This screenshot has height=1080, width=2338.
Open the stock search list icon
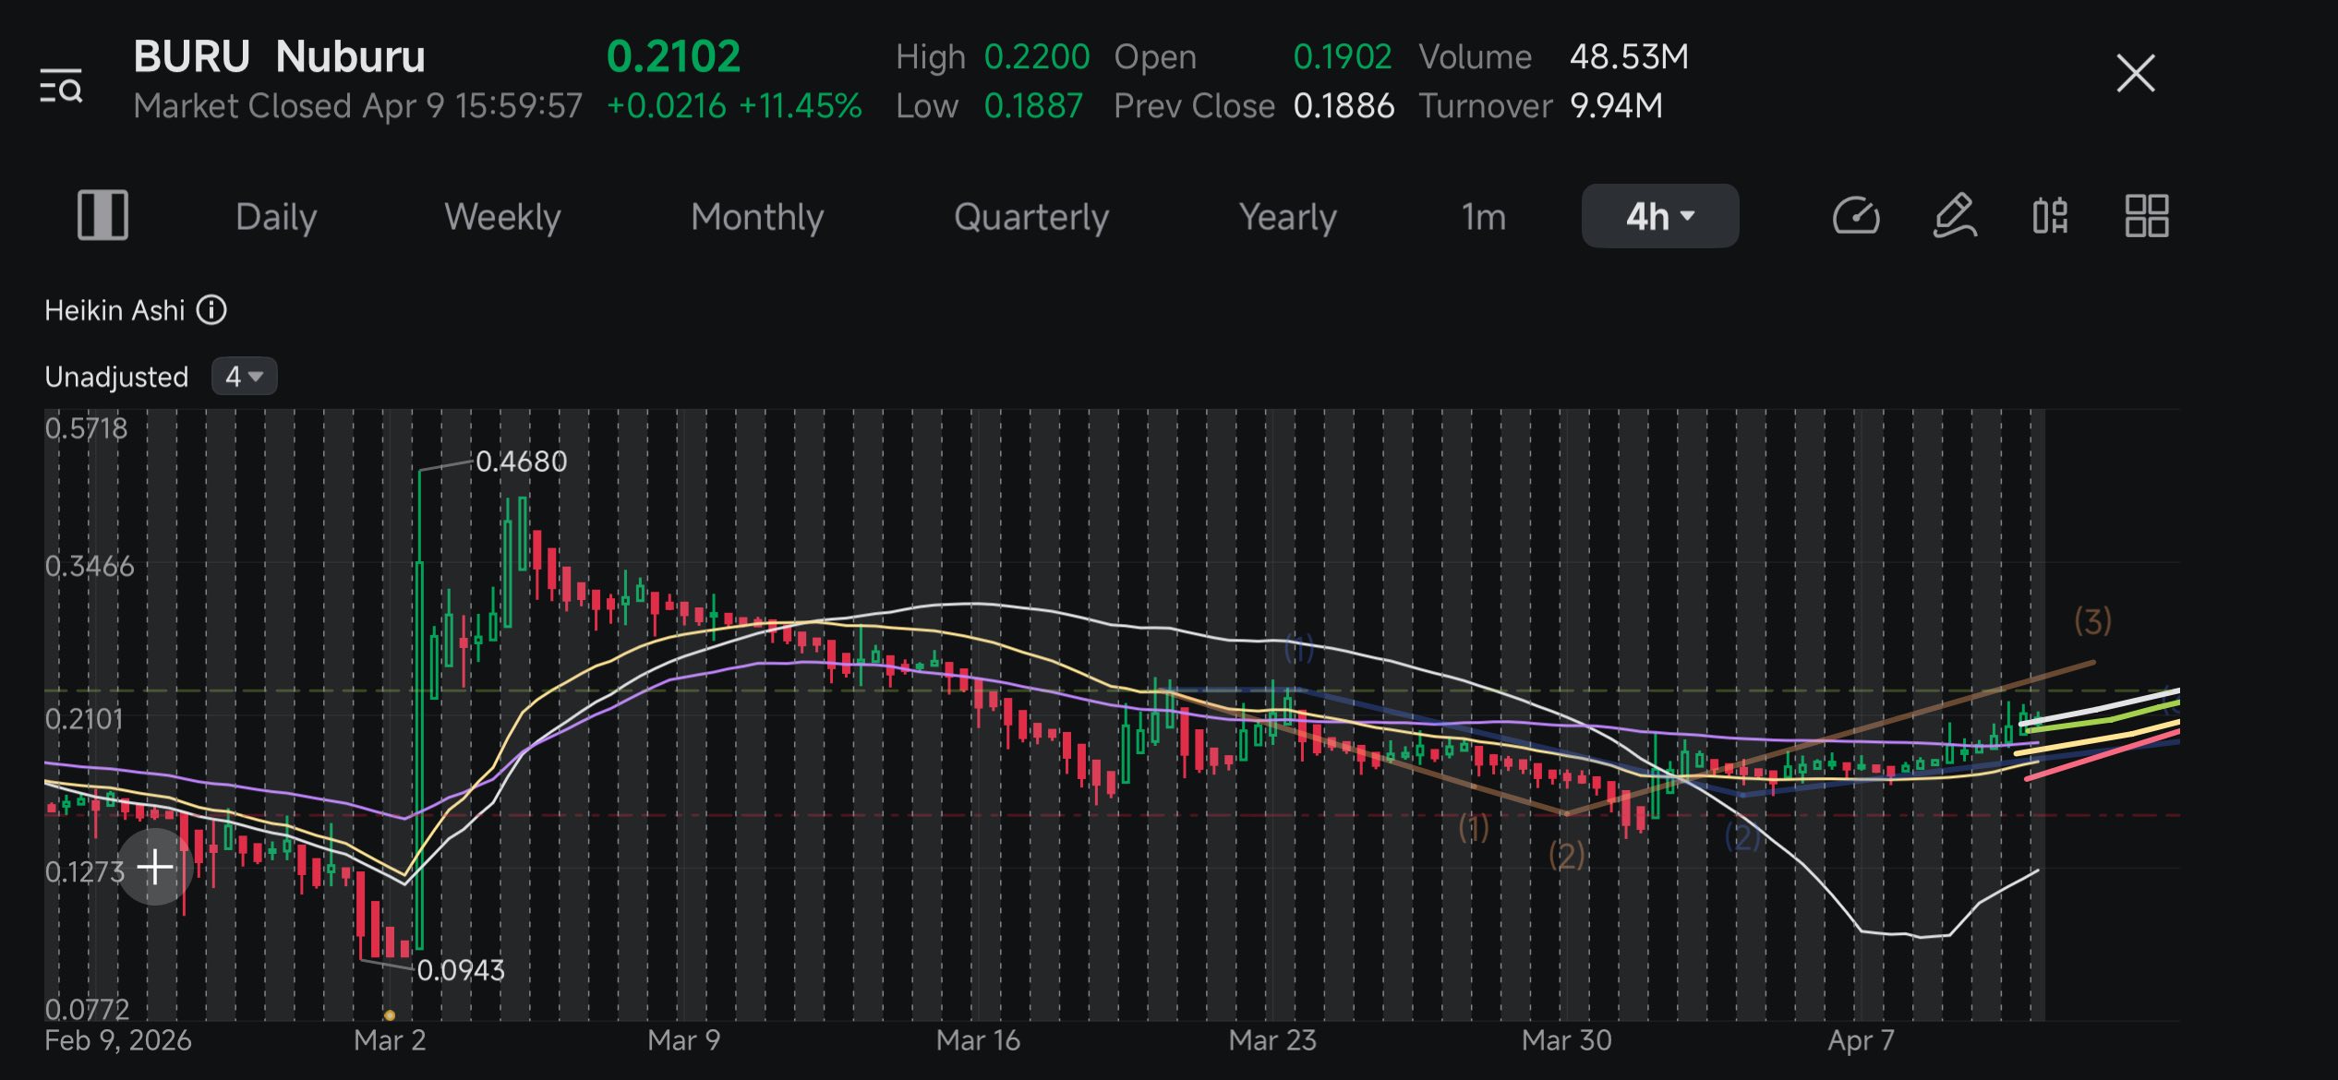(61, 86)
